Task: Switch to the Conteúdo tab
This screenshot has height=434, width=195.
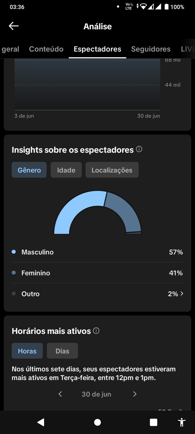Action: point(46,49)
